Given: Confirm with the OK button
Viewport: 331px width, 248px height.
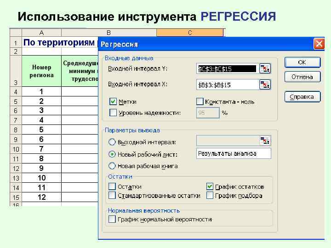Looking at the screenshot, I should pyautogui.click(x=302, y=62).
